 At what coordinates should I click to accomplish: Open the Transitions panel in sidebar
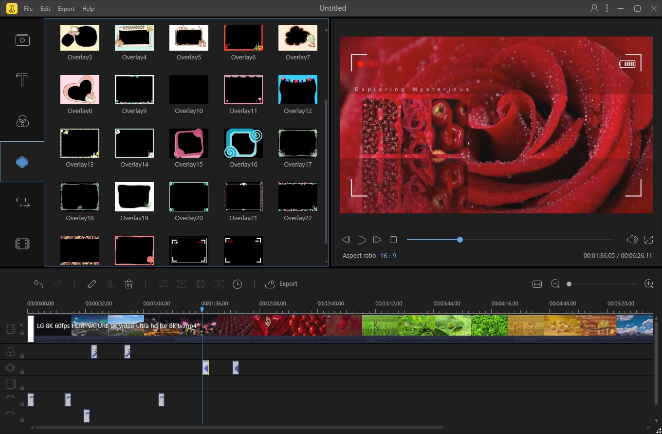pyautogui.click(x=22, y=203)
